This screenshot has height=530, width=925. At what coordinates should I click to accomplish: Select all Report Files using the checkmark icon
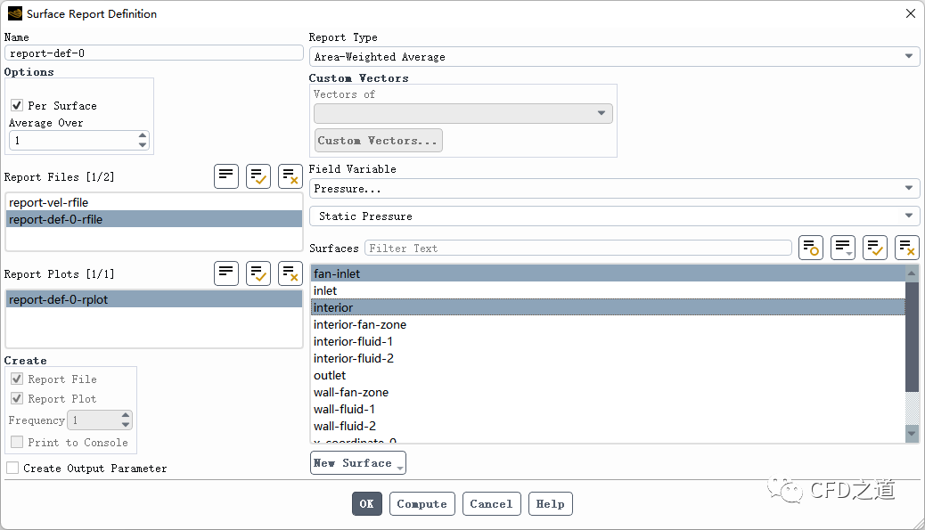pos(258,176)
